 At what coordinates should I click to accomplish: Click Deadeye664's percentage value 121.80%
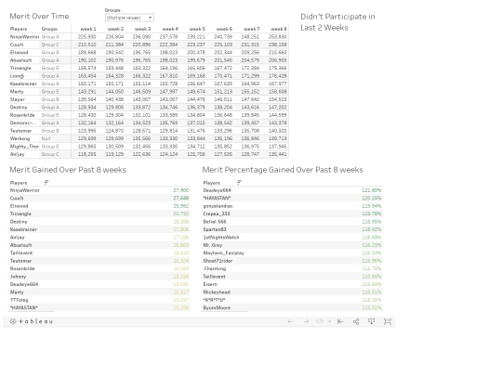(x=372, y=190)
